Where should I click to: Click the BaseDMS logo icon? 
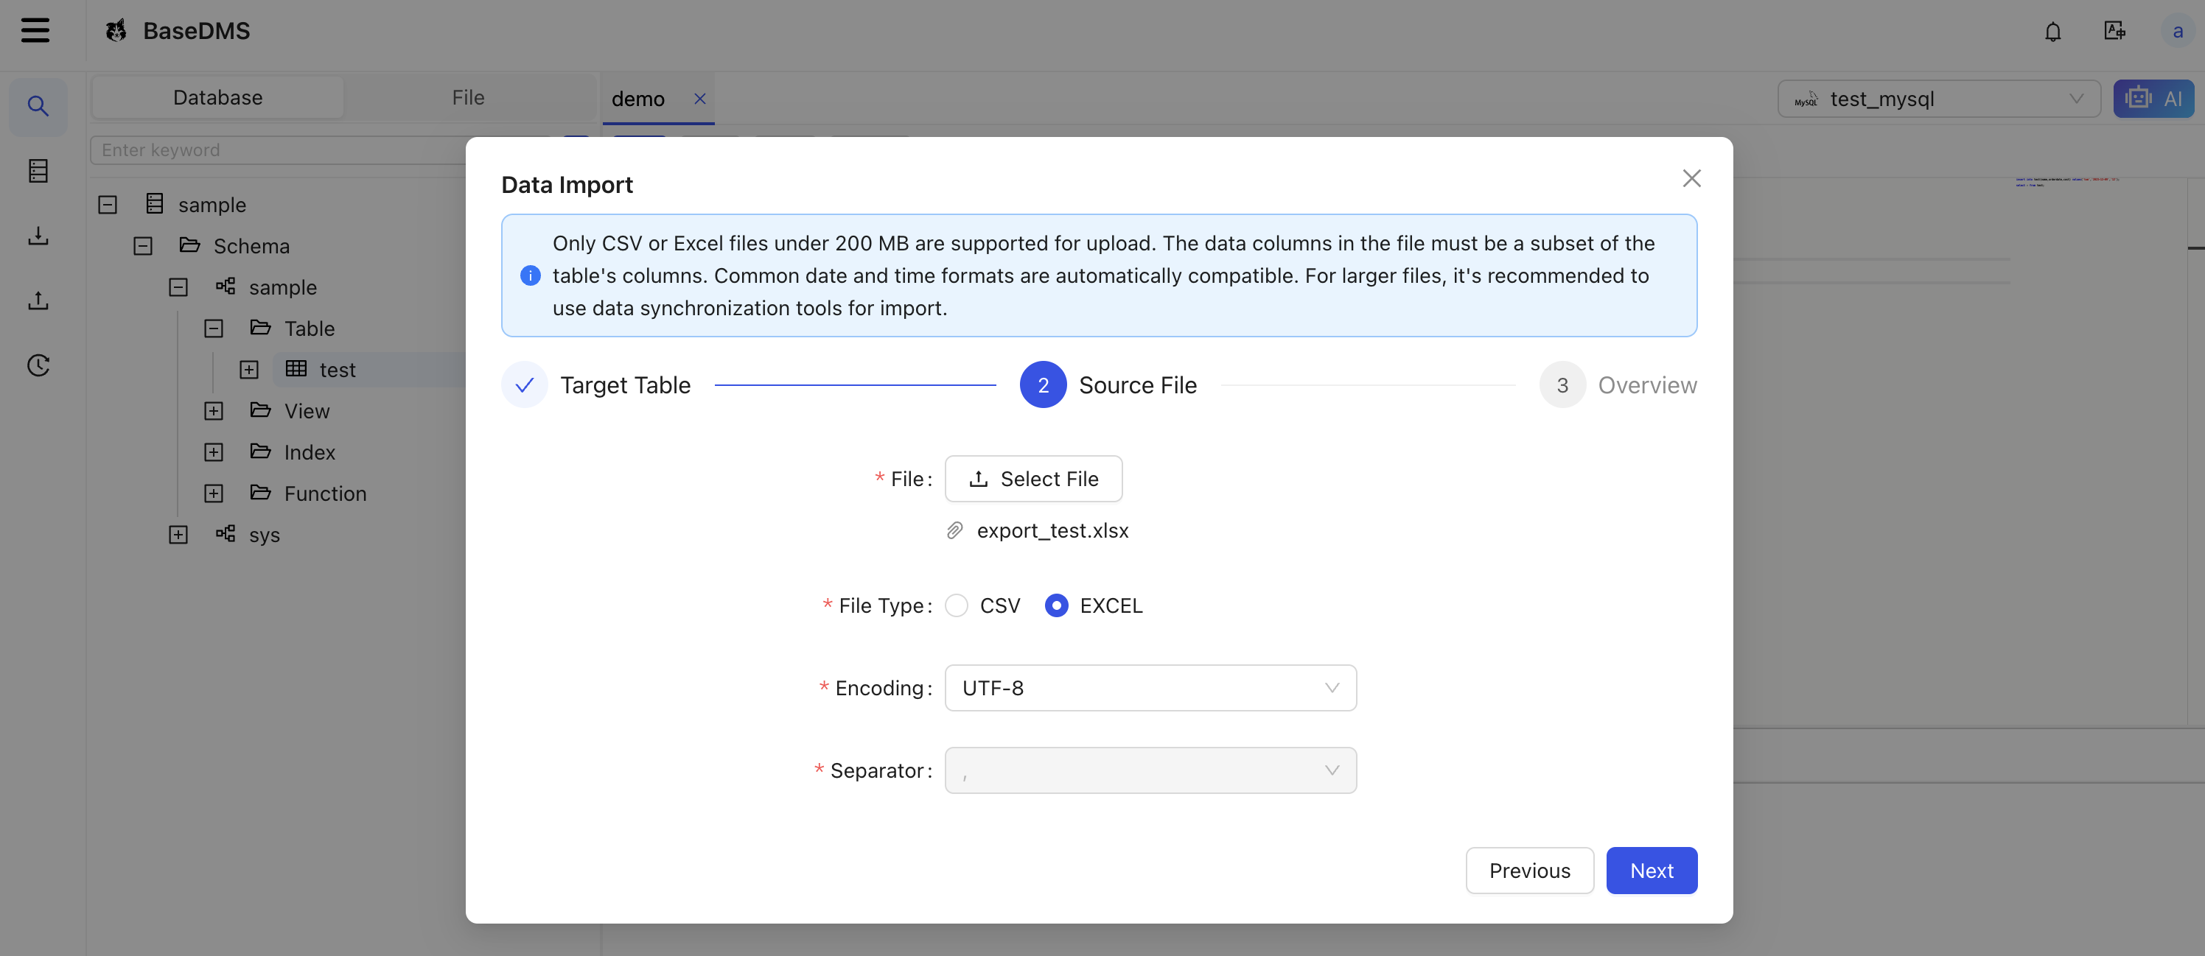pos(116,31)
